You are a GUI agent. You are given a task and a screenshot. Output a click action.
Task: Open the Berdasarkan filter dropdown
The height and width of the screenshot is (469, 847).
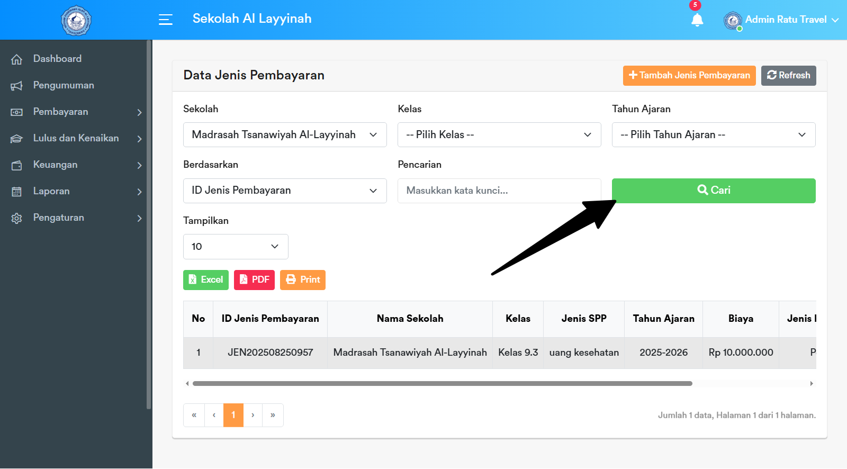click(285, 191)
